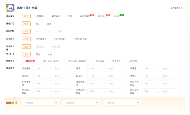This screenshot has width=190, height=115.
Task: Click the 织梦棱镜球 upper limit field
Action: [x=61, y=83]
